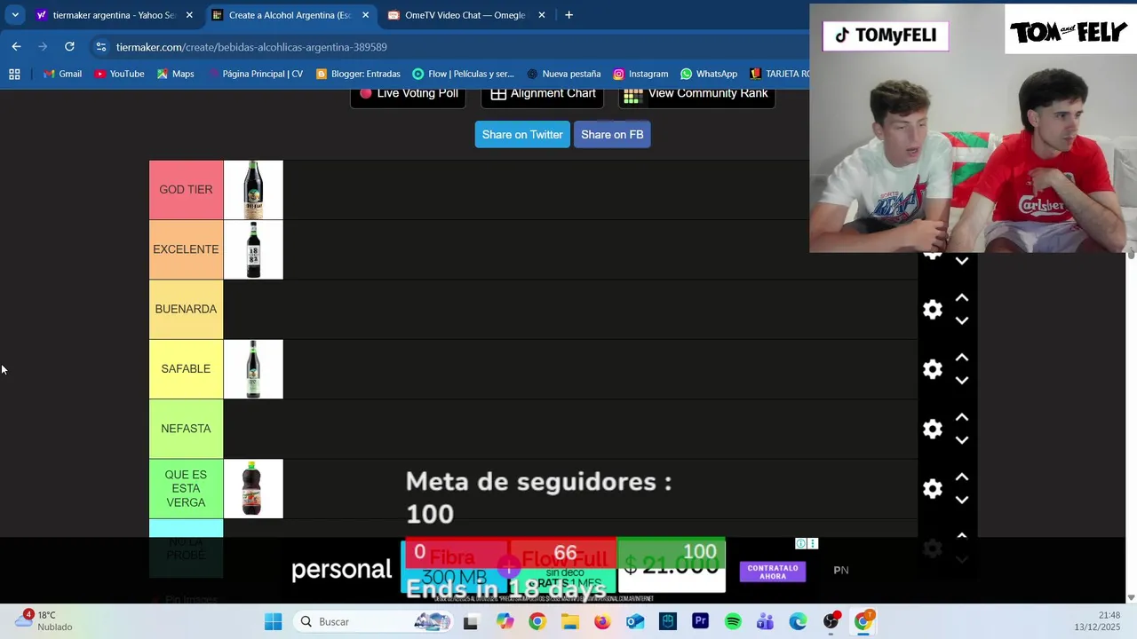Open settings gear for NEFASTA tier row

pyautogui.click(x=932, y=429)
